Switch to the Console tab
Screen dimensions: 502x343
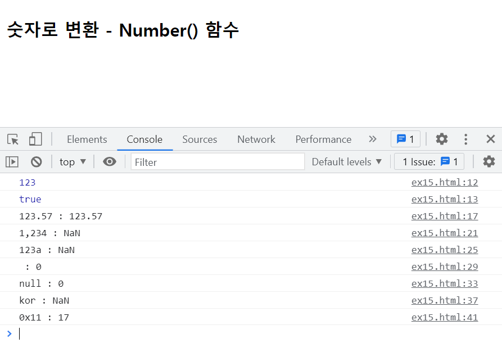(x=144, y=139)
